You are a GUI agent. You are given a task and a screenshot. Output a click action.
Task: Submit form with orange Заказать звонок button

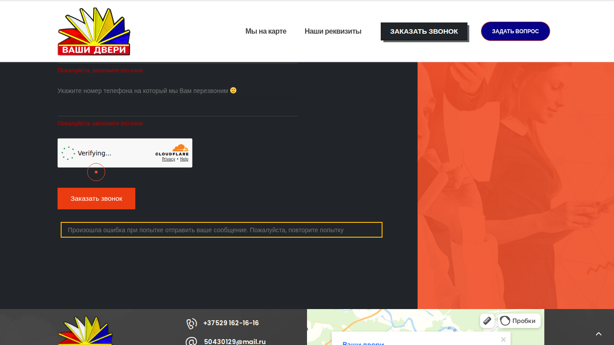(x=96, y=199)
